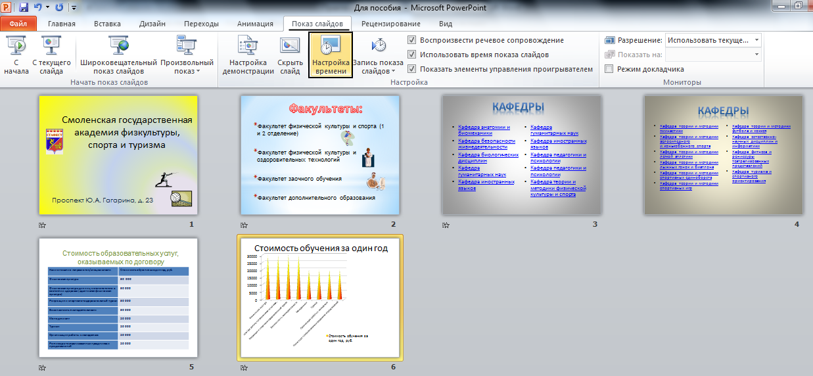Open Настройка демонстрации settings
The height and width of the screenshot is (376, 813).
(x=248, y=56)
